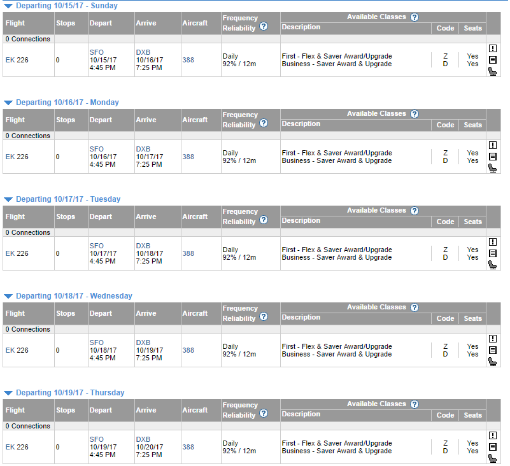Collapse the Departing 10/17/17 Tuesday section

[8, 199]
